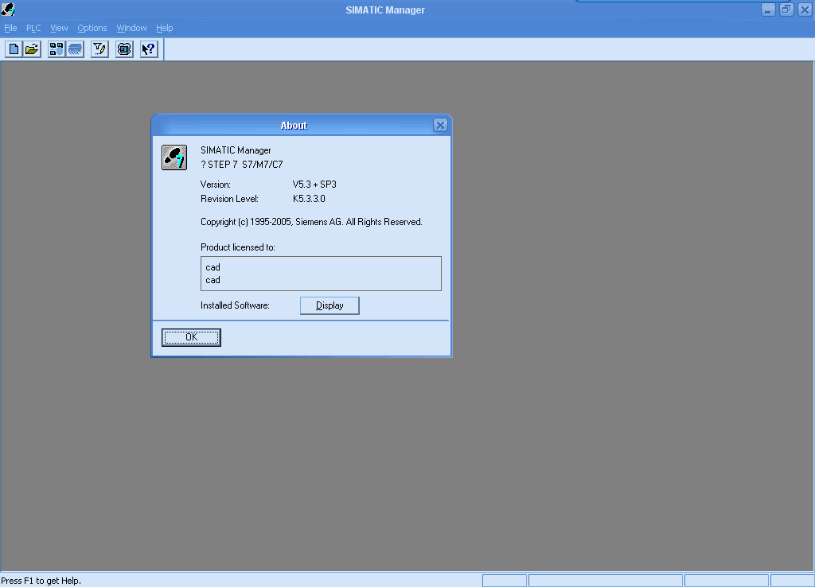Screen dimensions: 815x587
Task: Close the About dialog with X
Action: click(x=440, y=125)
